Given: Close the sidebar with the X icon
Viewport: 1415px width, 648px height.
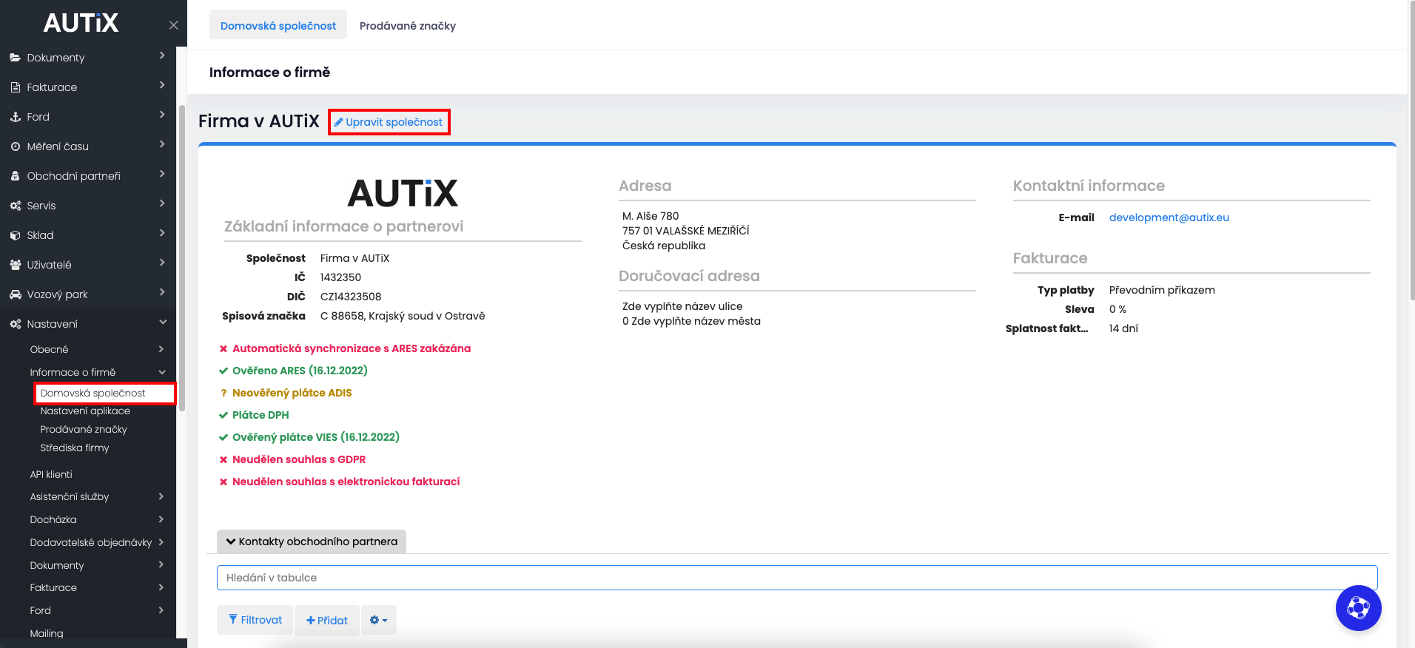Looking at the screenshot, I should pos(173,25).
